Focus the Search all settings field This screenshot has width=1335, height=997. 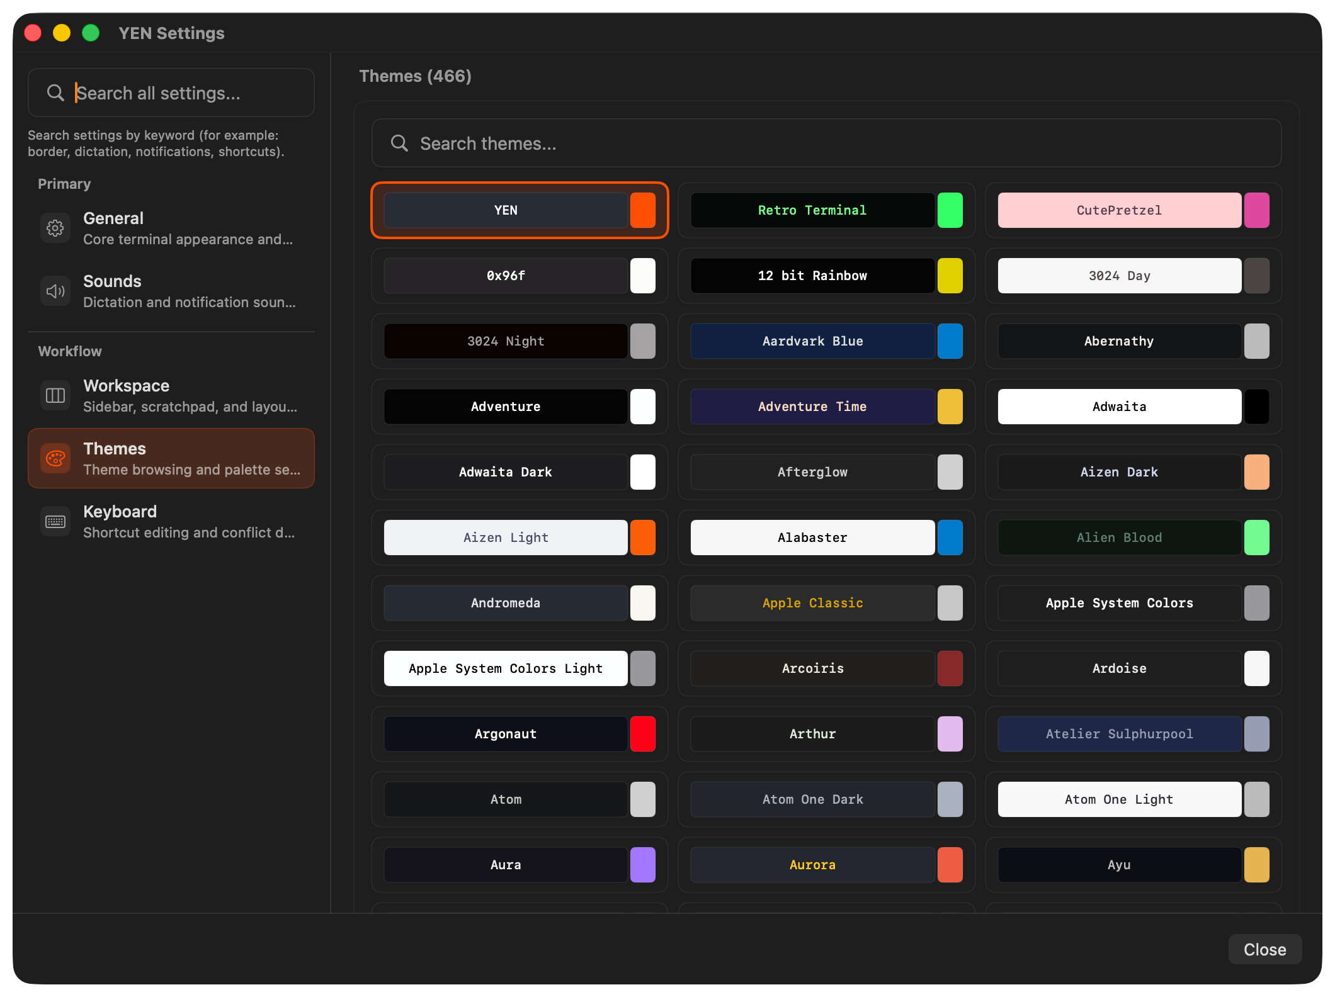tap(189, 93)
